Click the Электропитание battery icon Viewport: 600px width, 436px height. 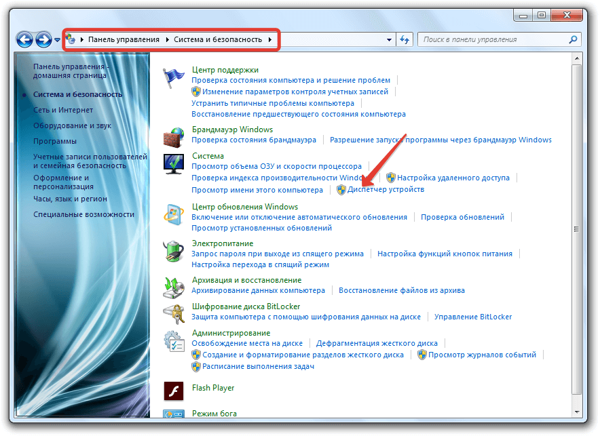click(x=174, y=252)
